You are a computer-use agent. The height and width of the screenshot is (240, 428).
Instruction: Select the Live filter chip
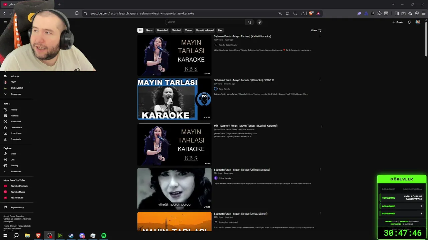[220, 30]
